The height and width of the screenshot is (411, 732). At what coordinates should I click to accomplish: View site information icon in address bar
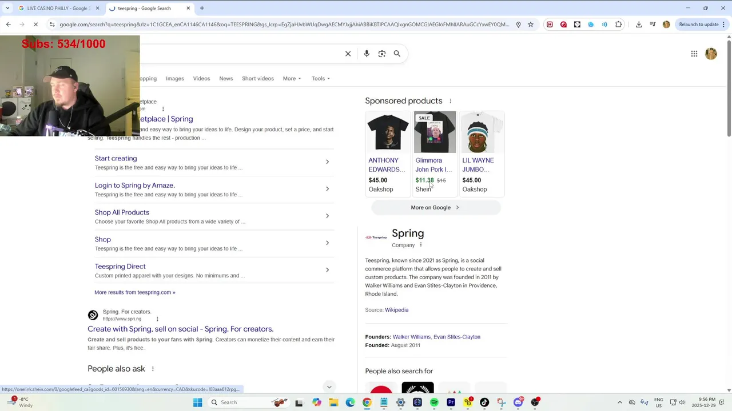click(x=52, y=25)
